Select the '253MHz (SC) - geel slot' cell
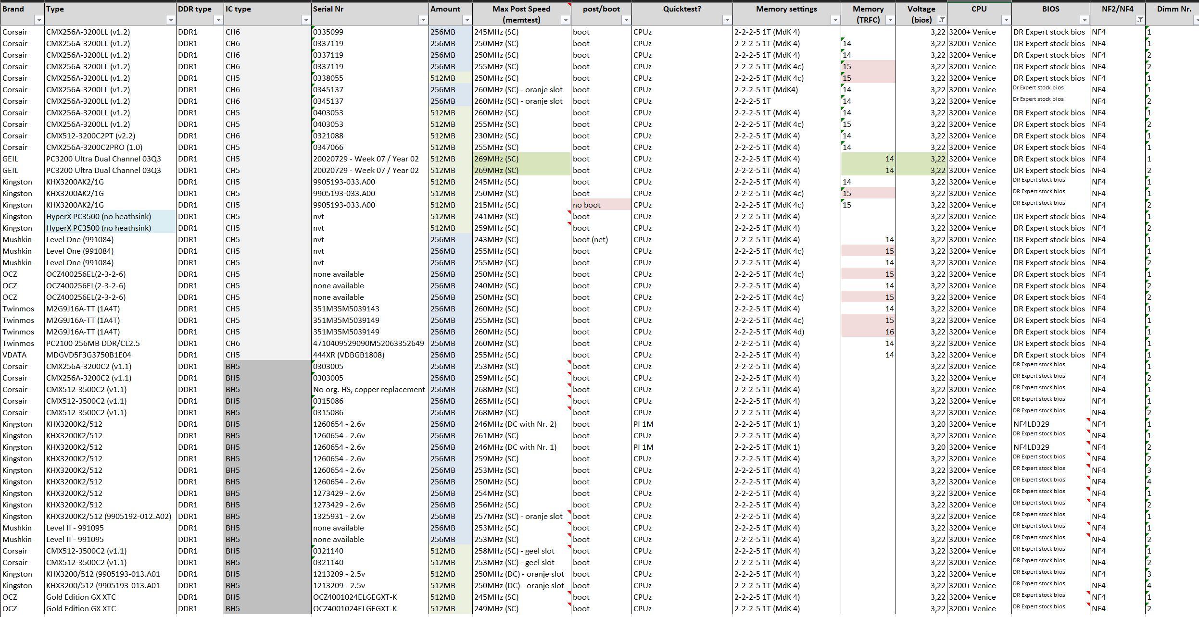1199x617 pixels. pyautogui.click(x=522, y=562)
